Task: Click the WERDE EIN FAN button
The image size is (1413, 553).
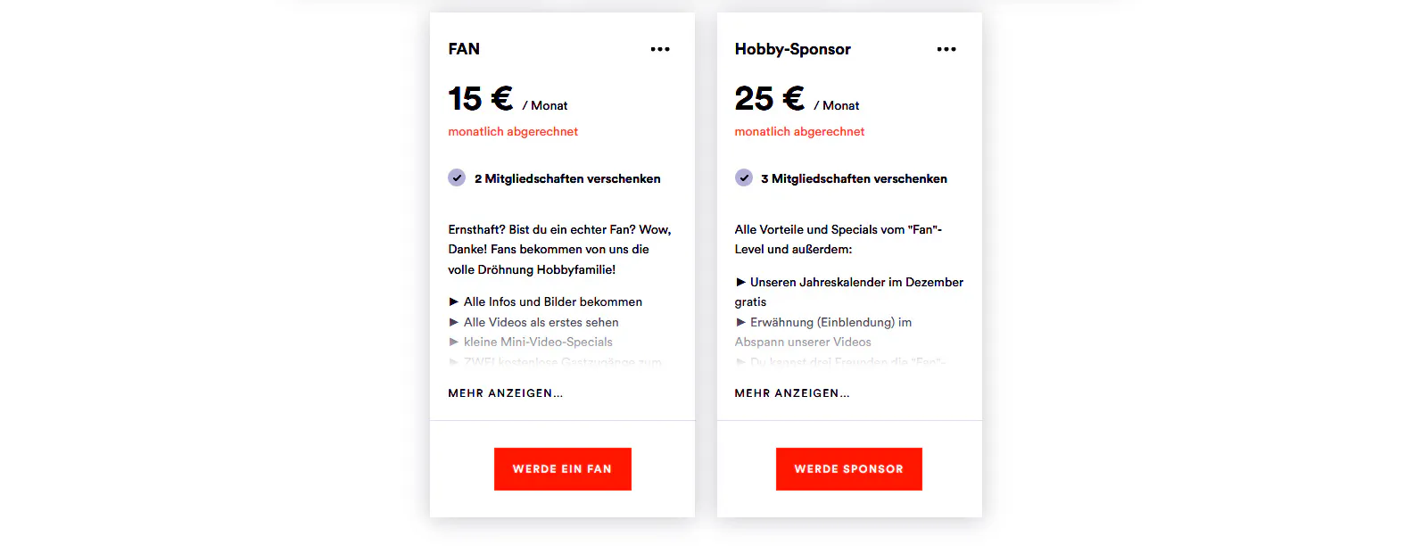Action: pyautogui.click(x=563, y=469)
